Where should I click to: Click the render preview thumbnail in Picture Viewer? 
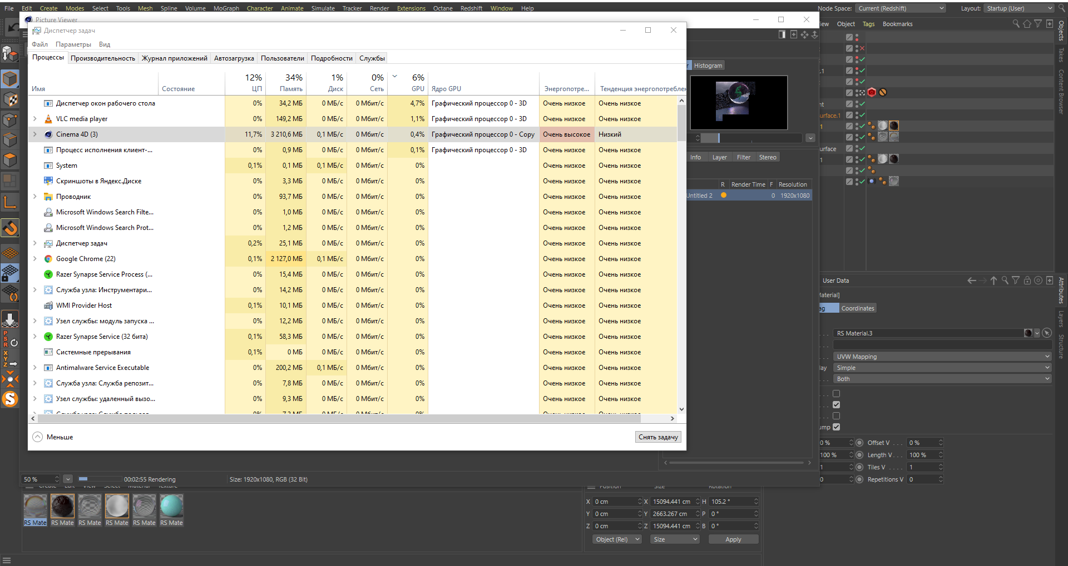(x=739, y=102)
